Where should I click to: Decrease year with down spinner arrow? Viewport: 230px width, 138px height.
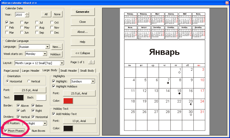point(27,16)
